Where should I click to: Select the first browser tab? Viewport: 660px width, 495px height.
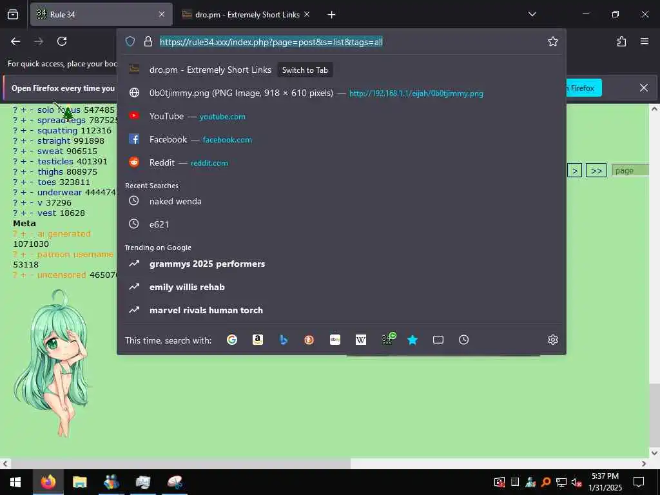(101, 14)
